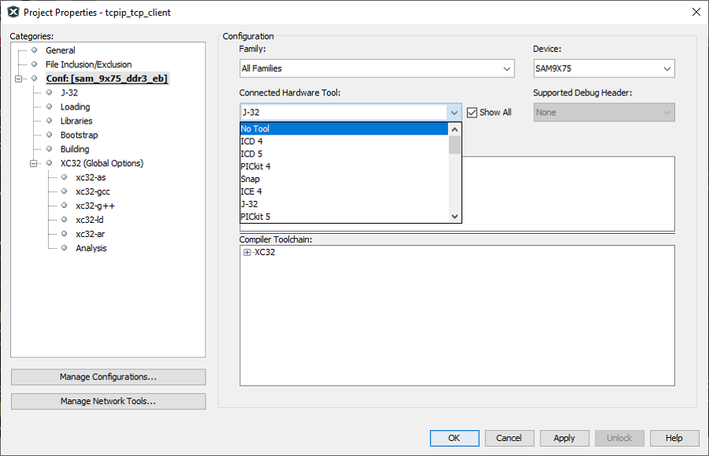Choose J-32 from dropdown list

[x=343, y=204]
